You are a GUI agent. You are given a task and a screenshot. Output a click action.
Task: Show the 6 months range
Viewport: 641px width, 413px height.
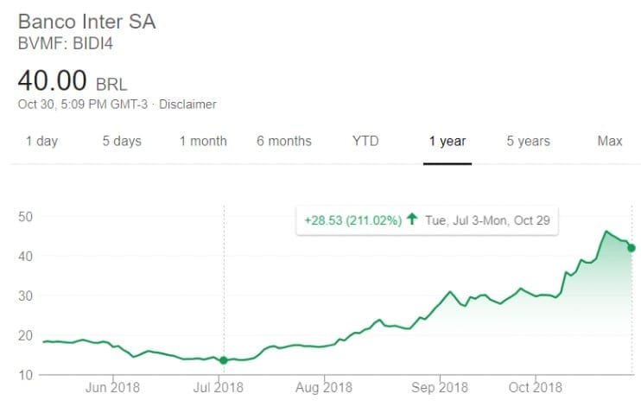(x=284, y=141)
